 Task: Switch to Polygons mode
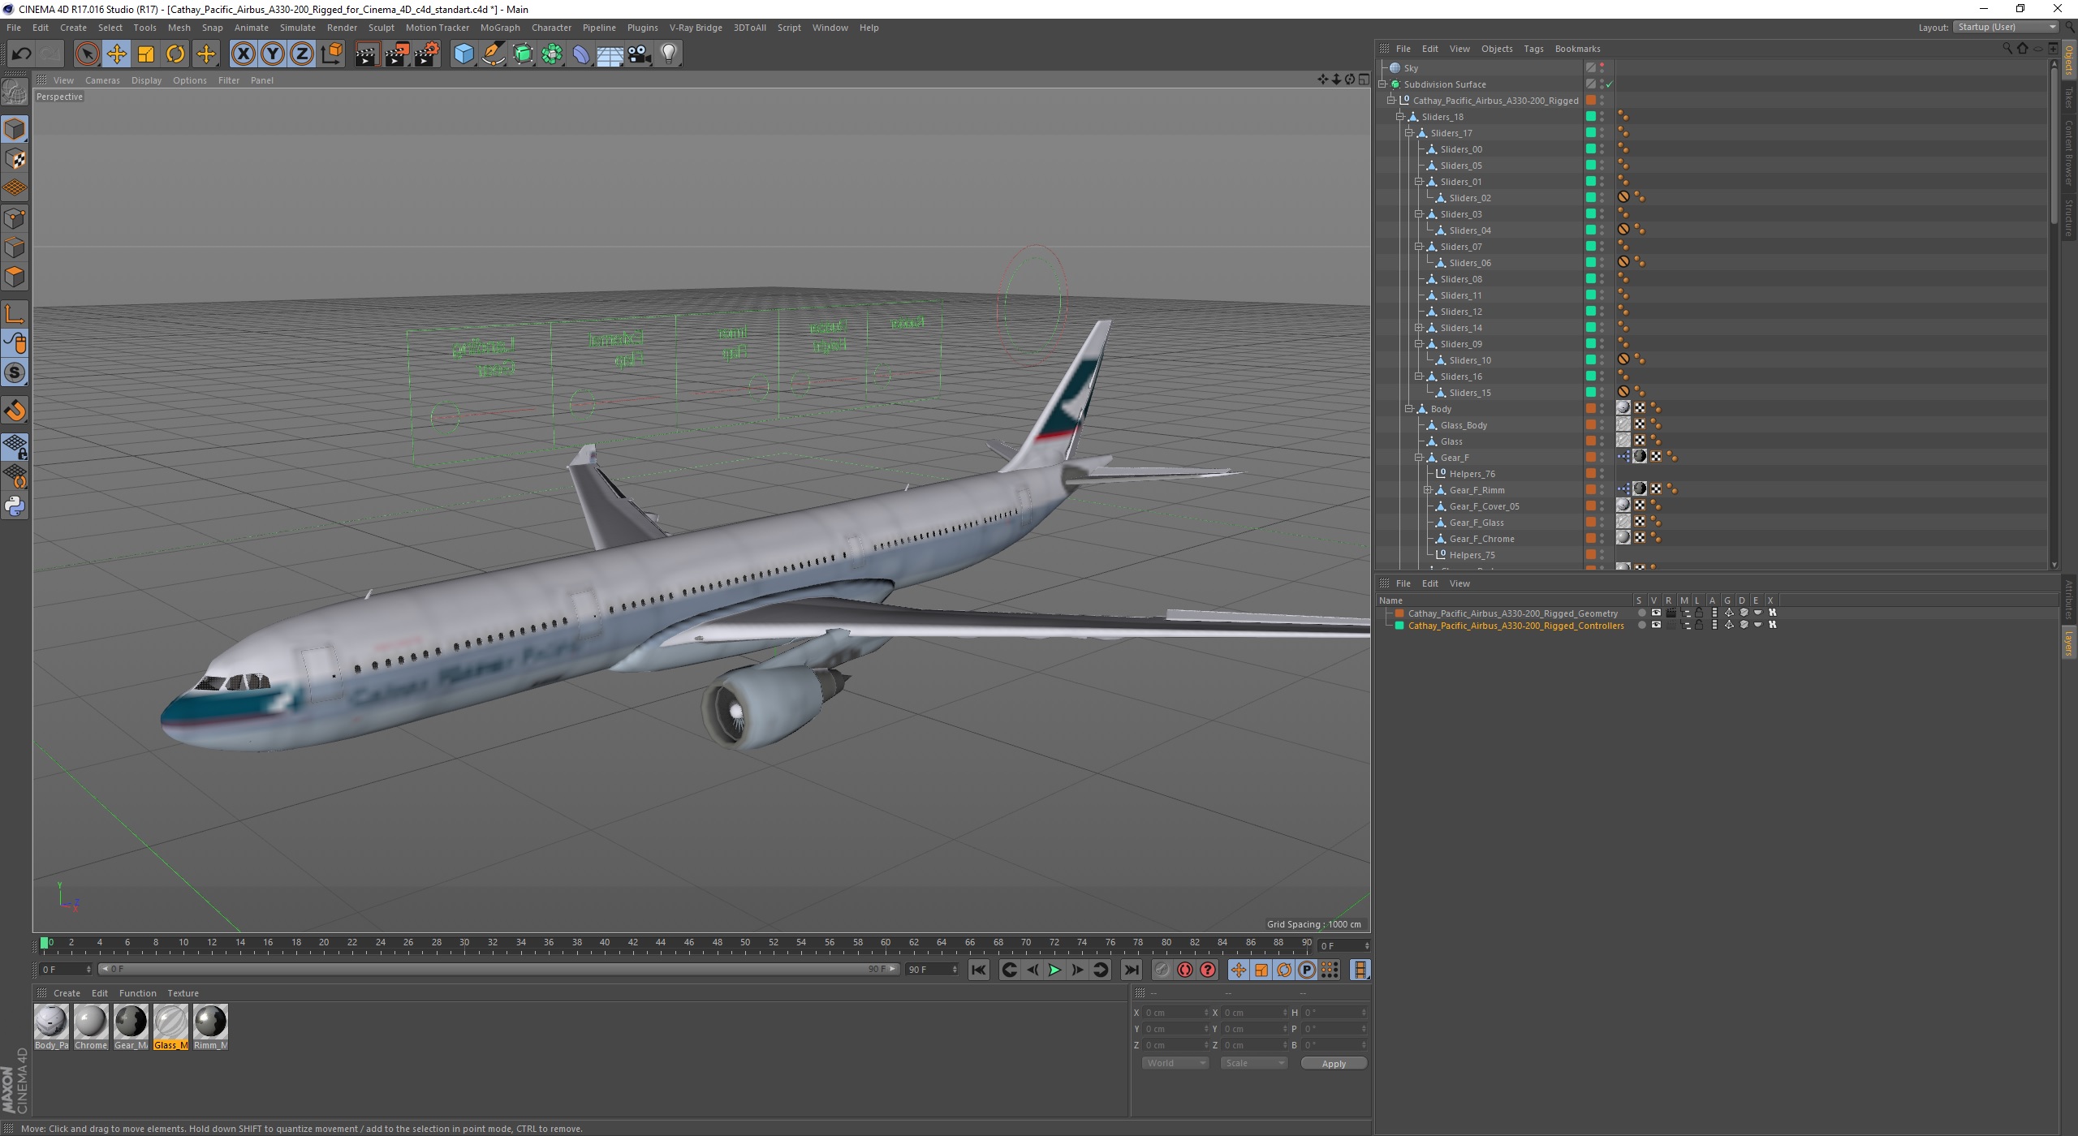click(x=15, y=277)
